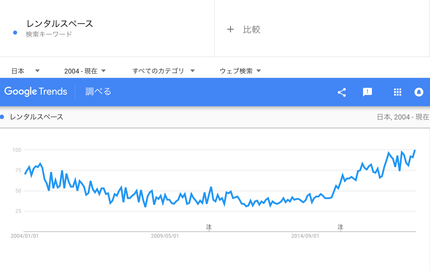Click the plus icon to add comparison

(x=230, y=30)
